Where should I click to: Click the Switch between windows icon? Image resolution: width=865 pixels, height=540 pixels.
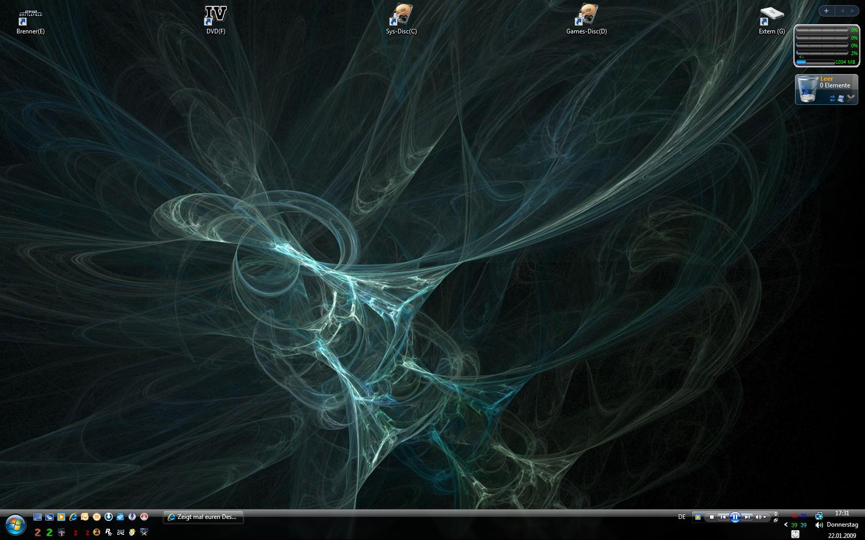[49, 517]
